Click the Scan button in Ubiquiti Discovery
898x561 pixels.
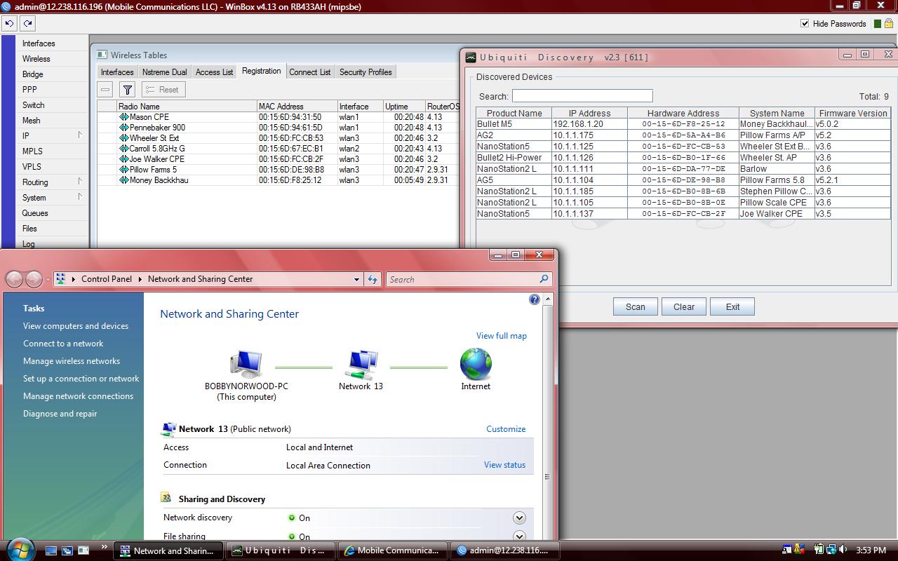636,306
